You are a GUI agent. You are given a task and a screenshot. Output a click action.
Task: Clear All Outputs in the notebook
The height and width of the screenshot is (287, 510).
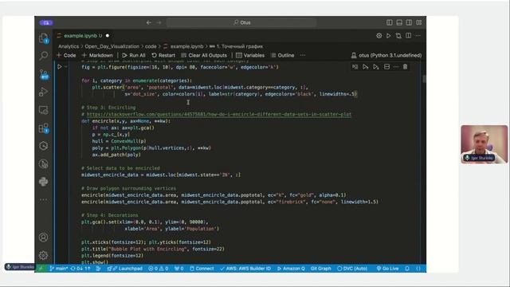point(204,55)
